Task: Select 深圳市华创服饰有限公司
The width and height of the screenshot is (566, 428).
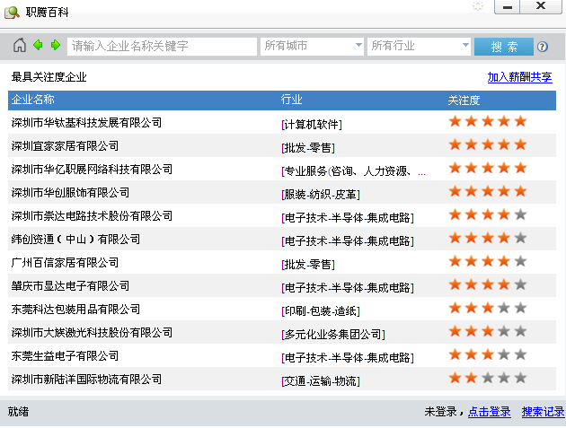Action: click(x=70, y=193)
